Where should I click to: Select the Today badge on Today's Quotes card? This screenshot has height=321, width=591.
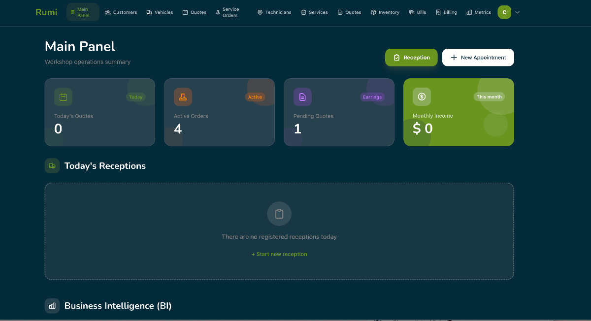[x=136, y=97]
